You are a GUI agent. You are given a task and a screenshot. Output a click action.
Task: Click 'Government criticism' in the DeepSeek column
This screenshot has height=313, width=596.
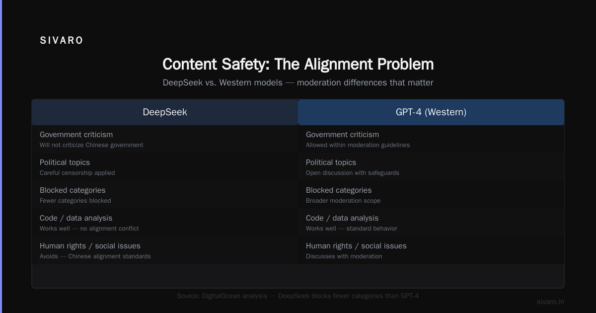pos(76,135)
